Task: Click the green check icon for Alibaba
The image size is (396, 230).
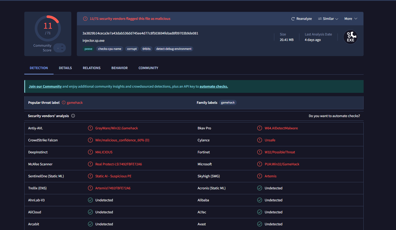Action: 260,200
